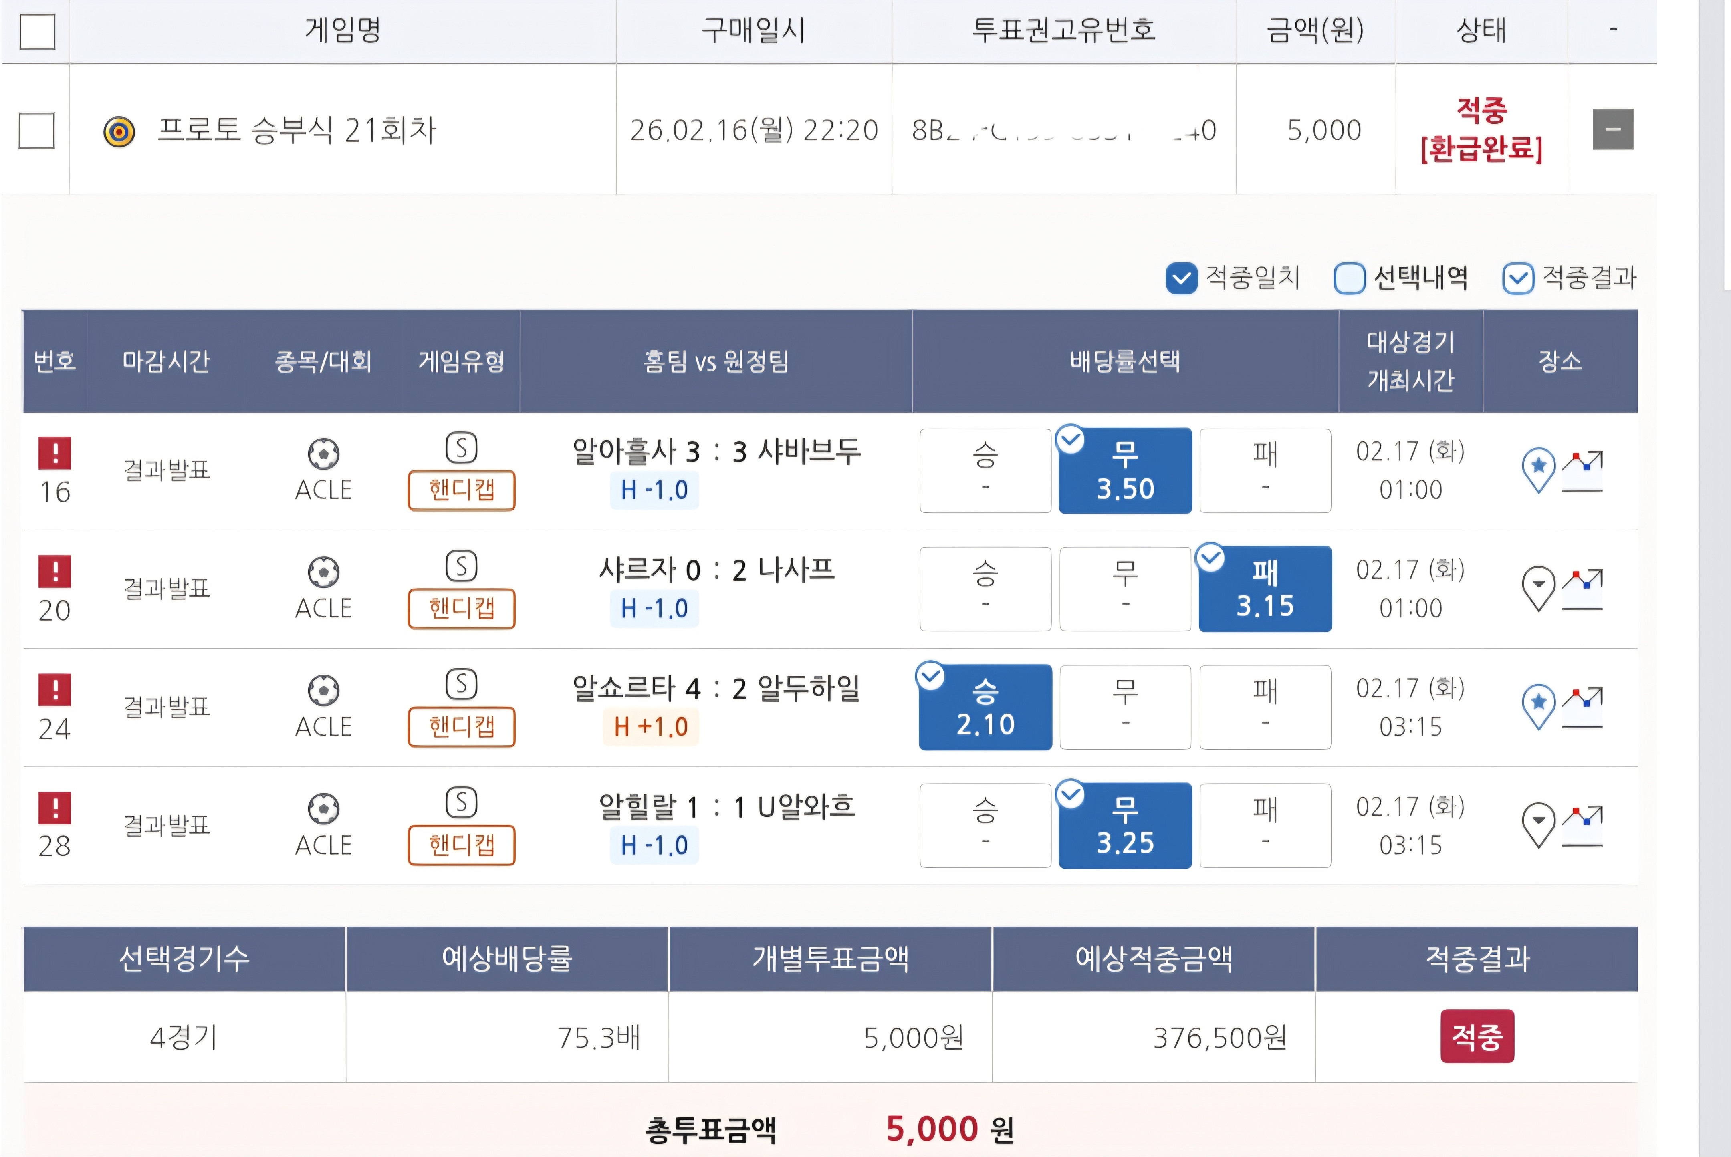
Task: Toggle the 적중일치 checkbox
Action: tap(1181, 278)
